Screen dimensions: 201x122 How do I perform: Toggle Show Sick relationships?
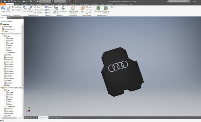[x=39, y=10]
